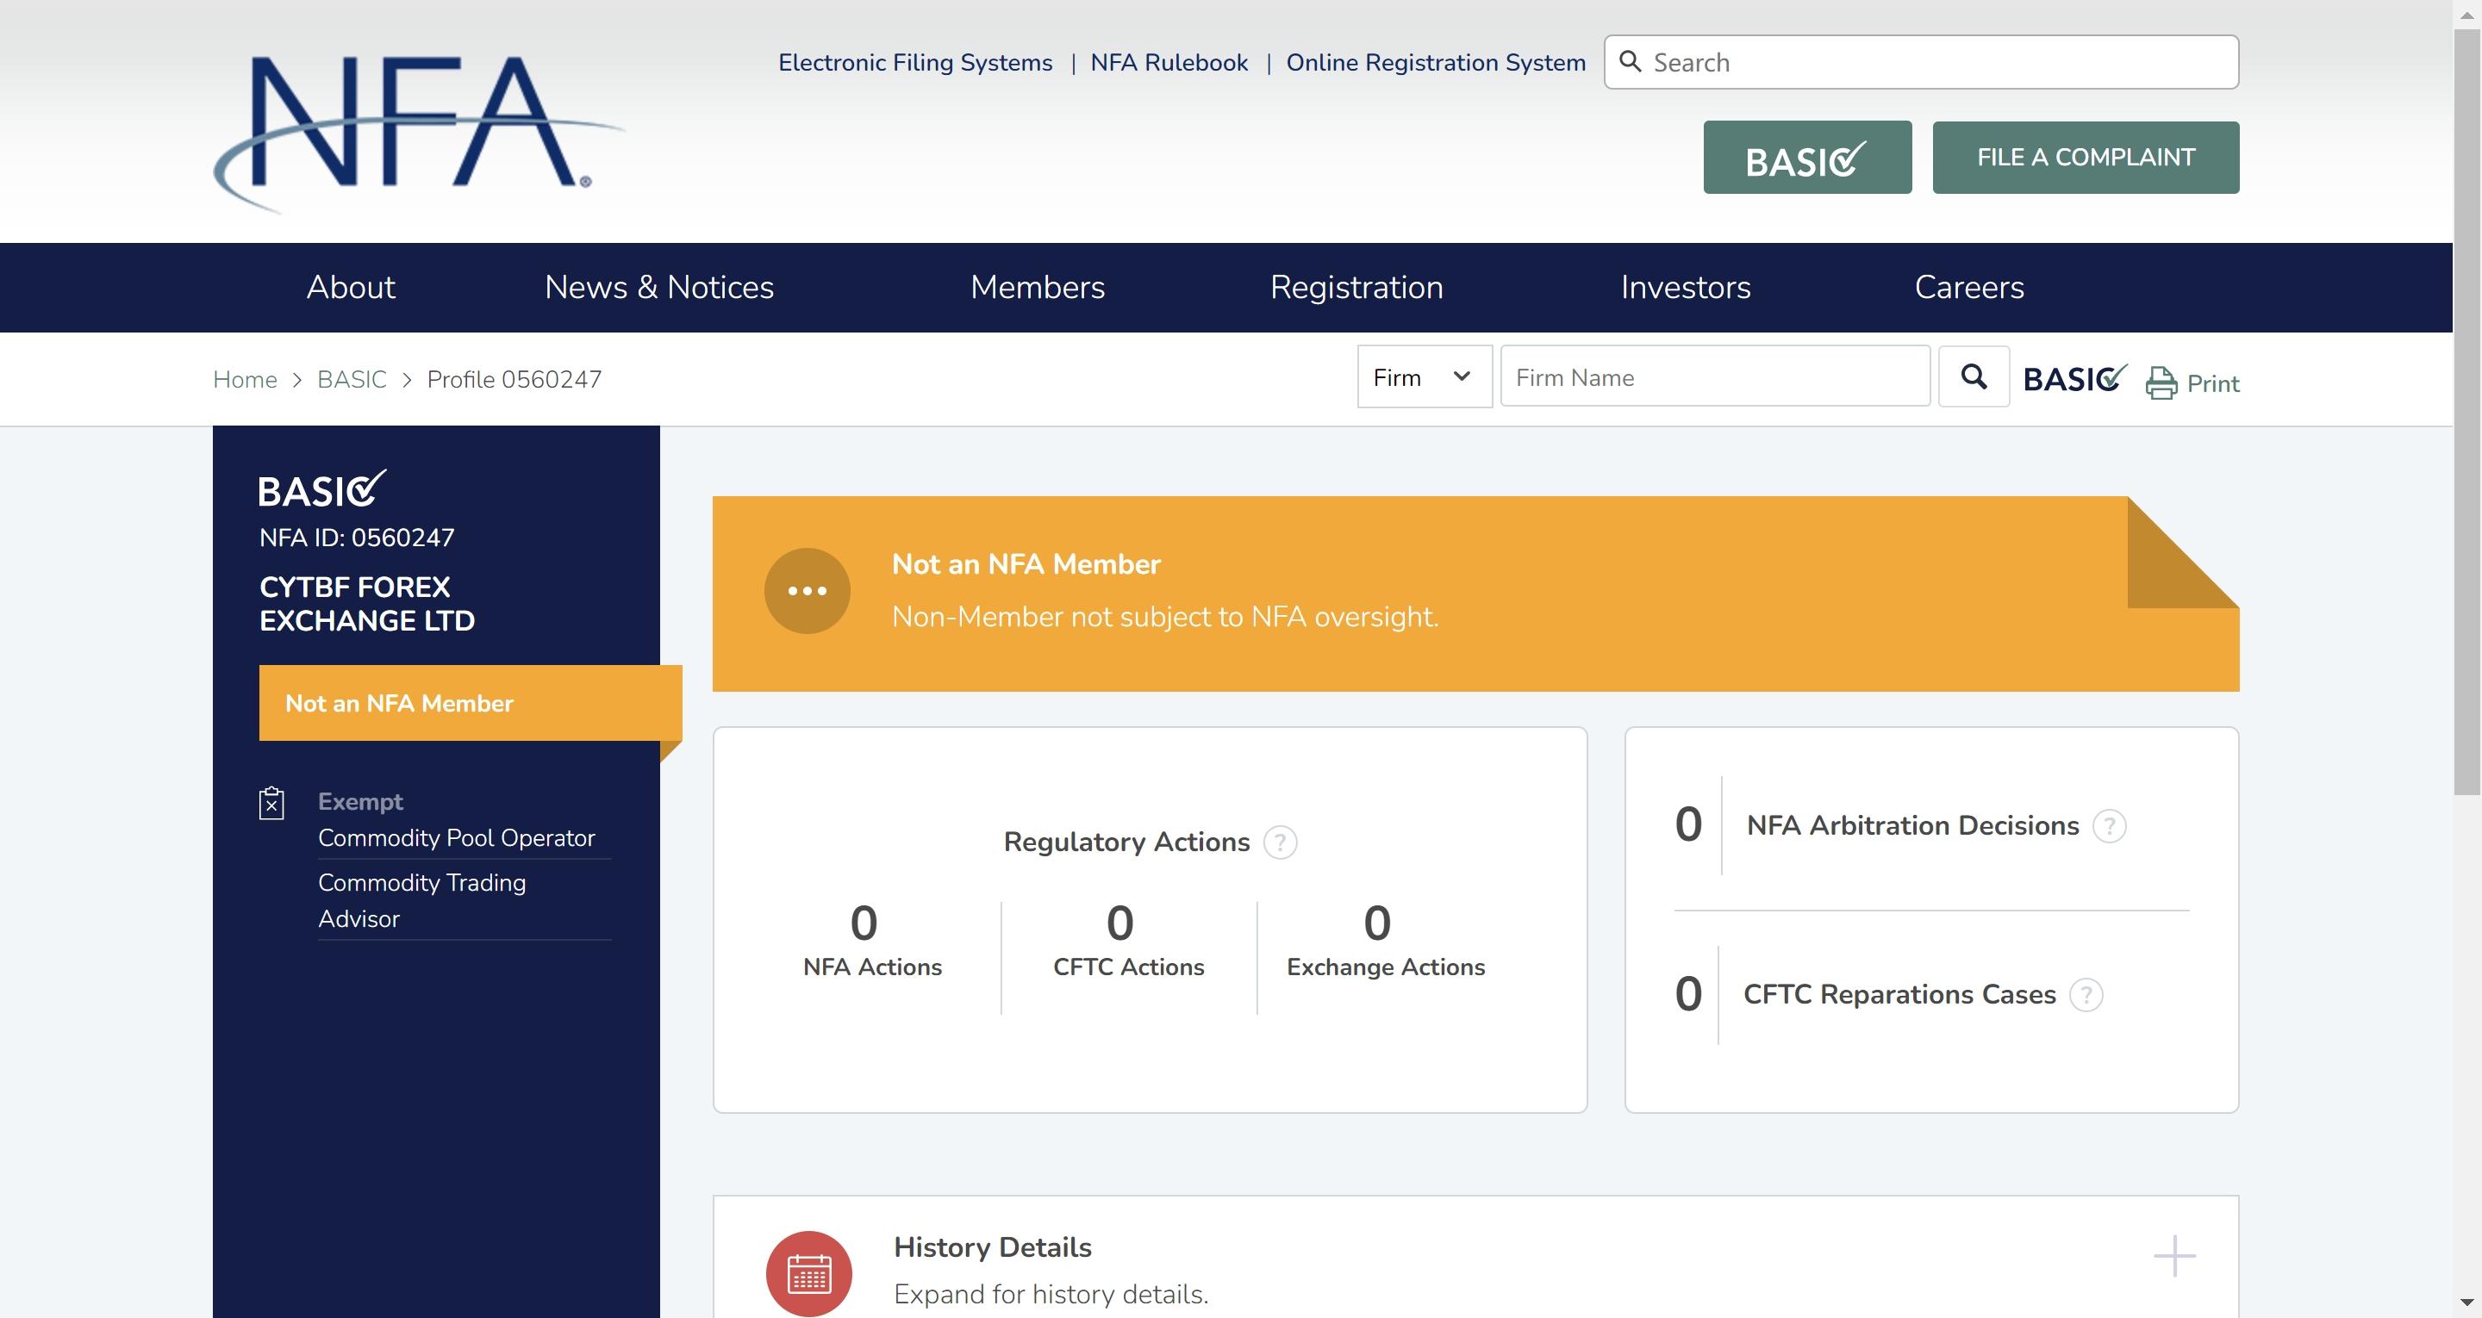Click Commodity Pool Operator in the sidebar
2482x1318 pixels.
point(456,838)
